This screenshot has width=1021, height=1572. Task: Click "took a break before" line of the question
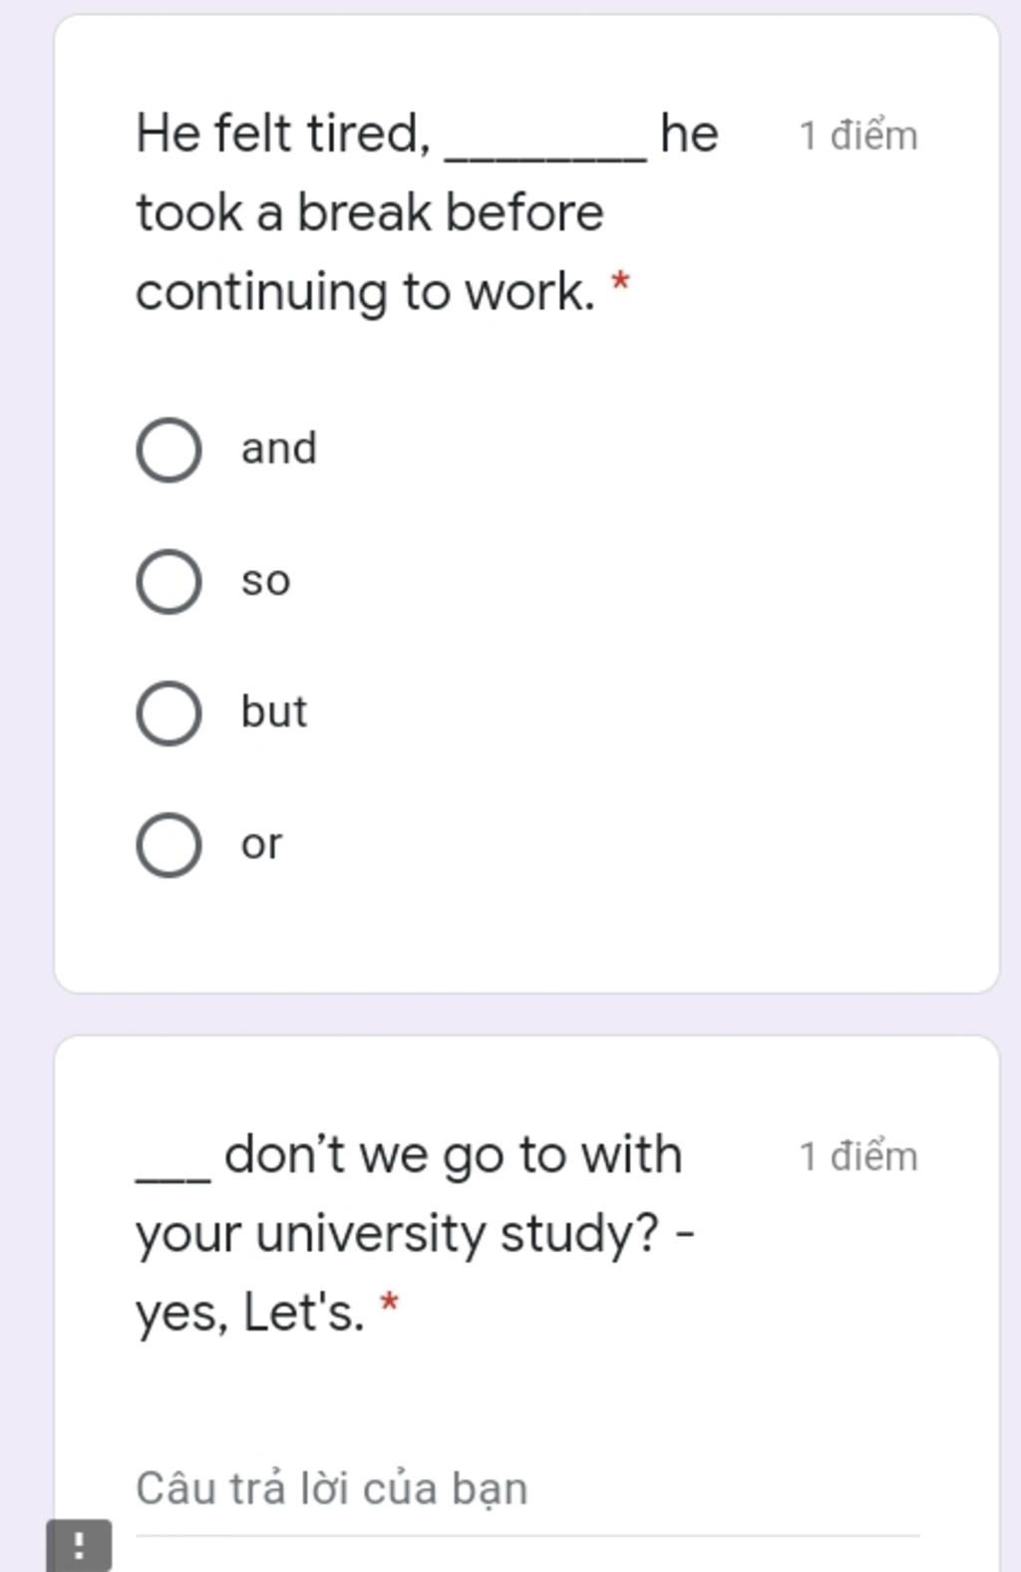370,212
